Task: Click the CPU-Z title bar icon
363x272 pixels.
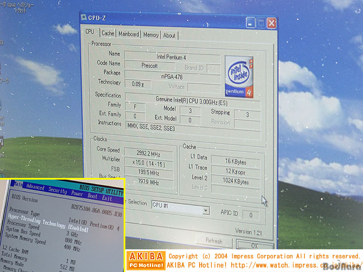Action: pos(83,17)
